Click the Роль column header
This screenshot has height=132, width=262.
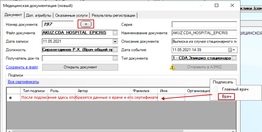tap(61, 91)
